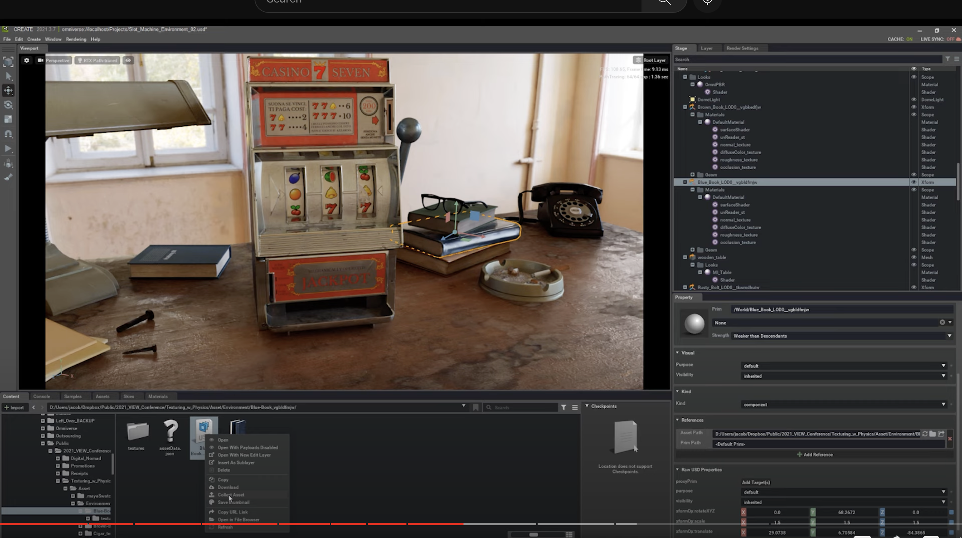Hide Blue_Book_LOD0 with its eye toggle
Viewport: 962px width, 538px height.
[914, 182]
